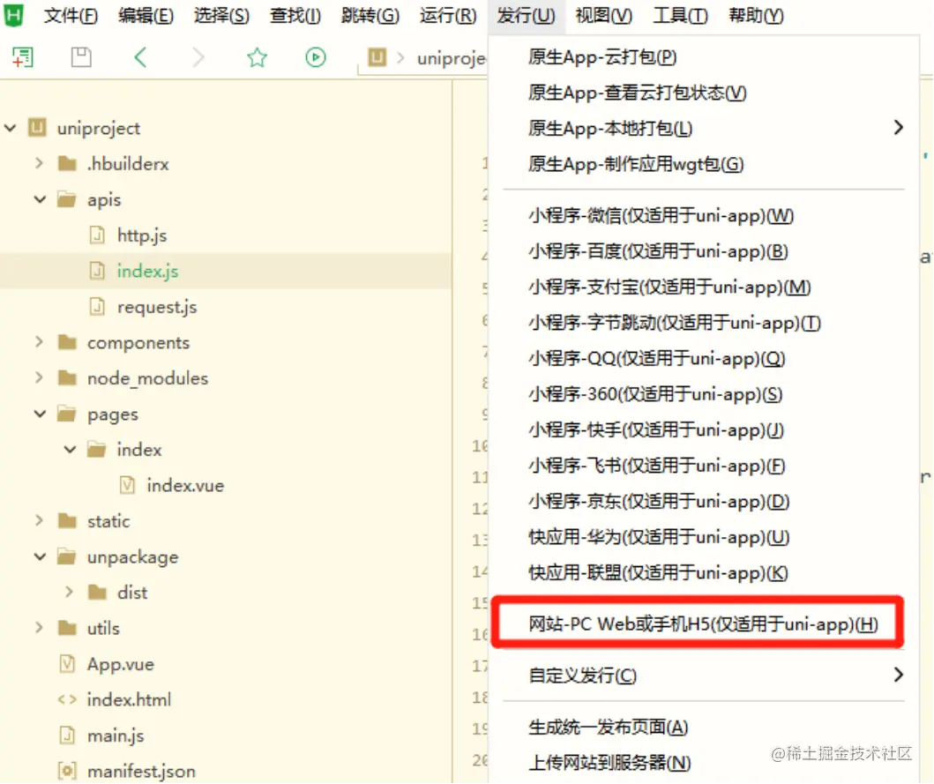Open index.js in the apis folder
934x784 pixels.
[226, 271]
